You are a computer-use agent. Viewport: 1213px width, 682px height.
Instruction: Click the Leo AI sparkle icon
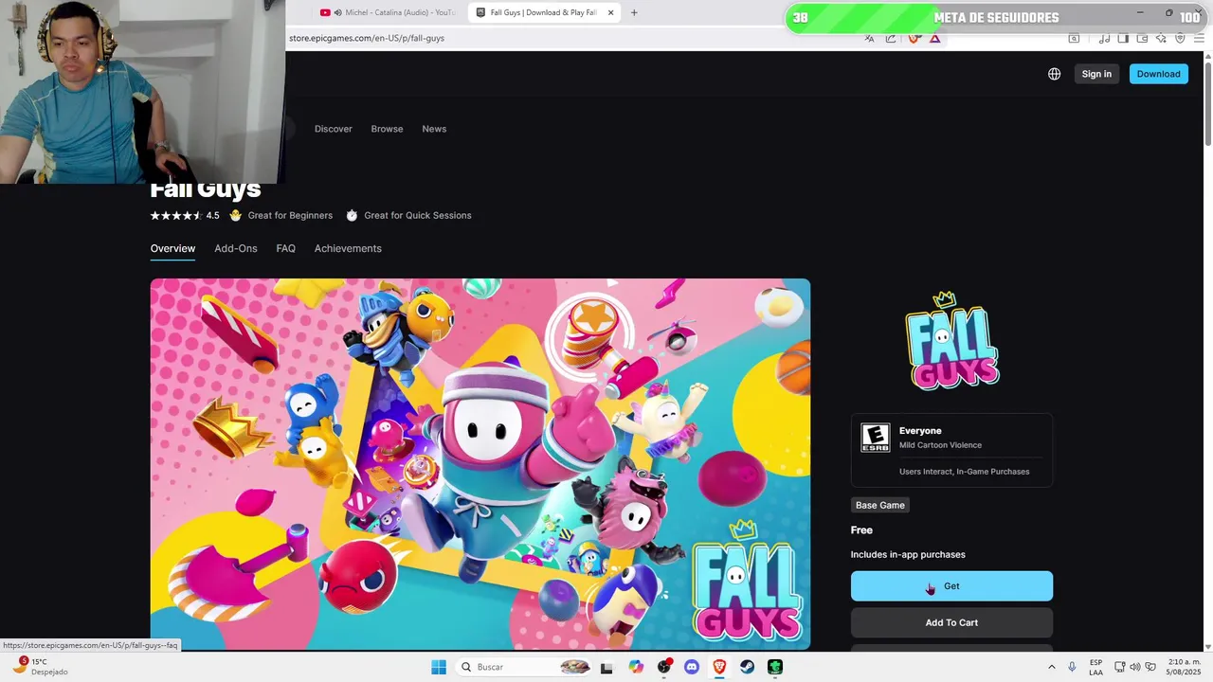point(1161,38)
